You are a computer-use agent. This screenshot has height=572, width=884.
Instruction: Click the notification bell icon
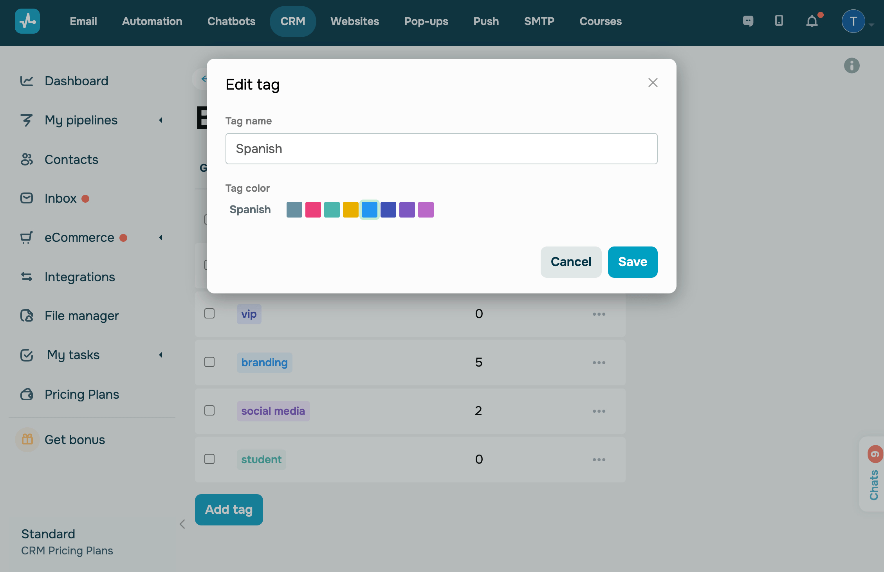[x=812, y=21]
